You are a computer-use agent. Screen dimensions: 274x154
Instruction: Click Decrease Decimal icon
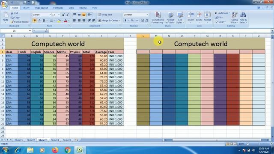point(146,21)
